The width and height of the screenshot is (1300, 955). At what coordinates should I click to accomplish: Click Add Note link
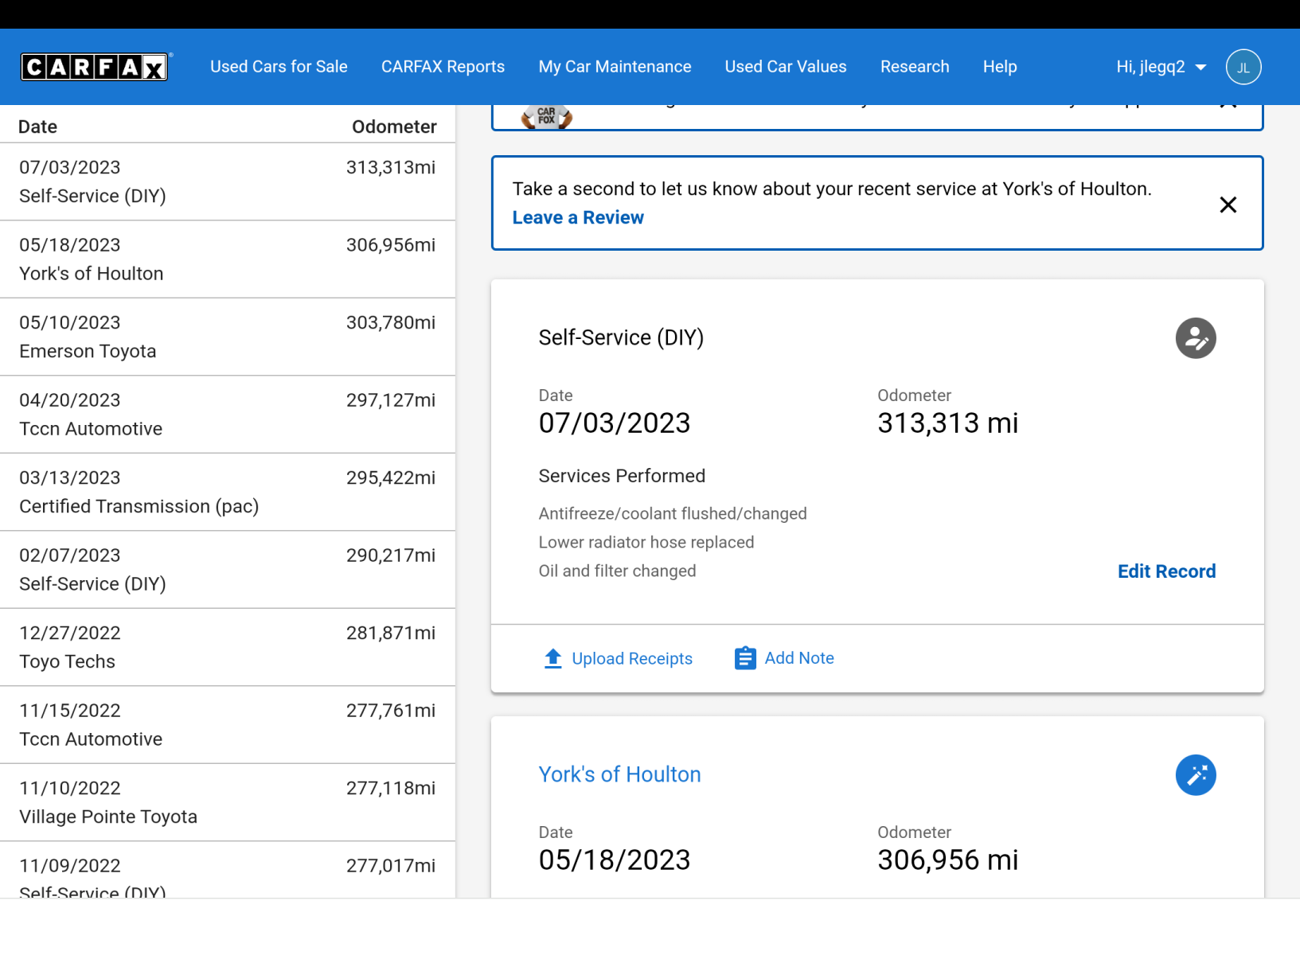[x=799, y=658]
